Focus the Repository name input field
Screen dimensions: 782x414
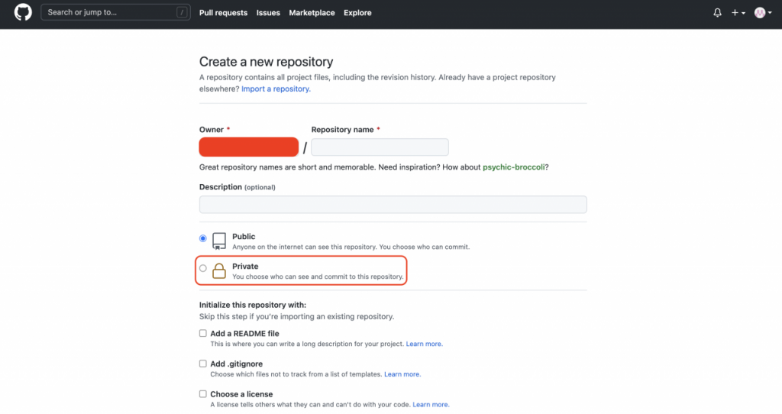380,147
